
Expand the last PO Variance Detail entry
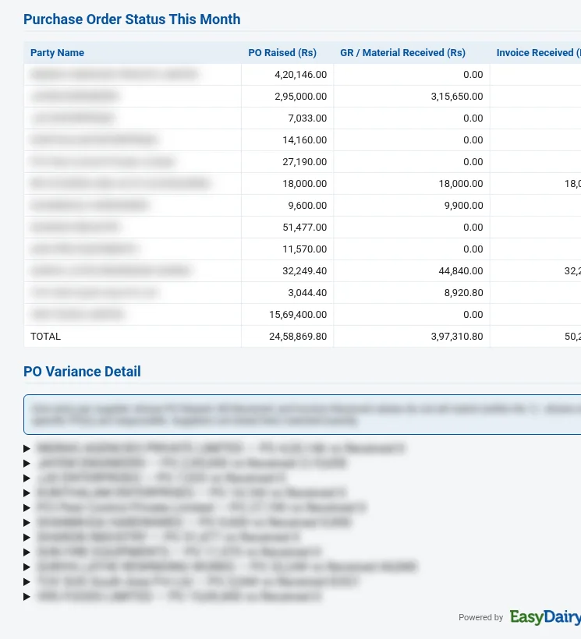[27, 597]
